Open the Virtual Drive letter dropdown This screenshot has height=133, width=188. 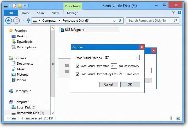[137, 58]
